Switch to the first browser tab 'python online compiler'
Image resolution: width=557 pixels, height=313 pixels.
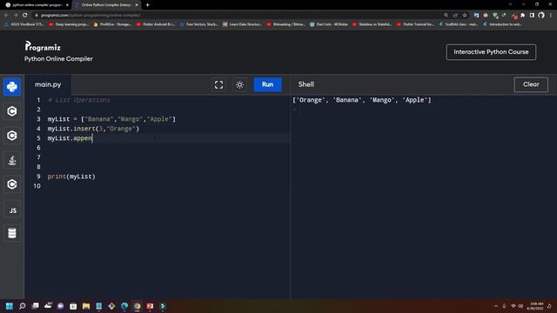click(37, 5)
